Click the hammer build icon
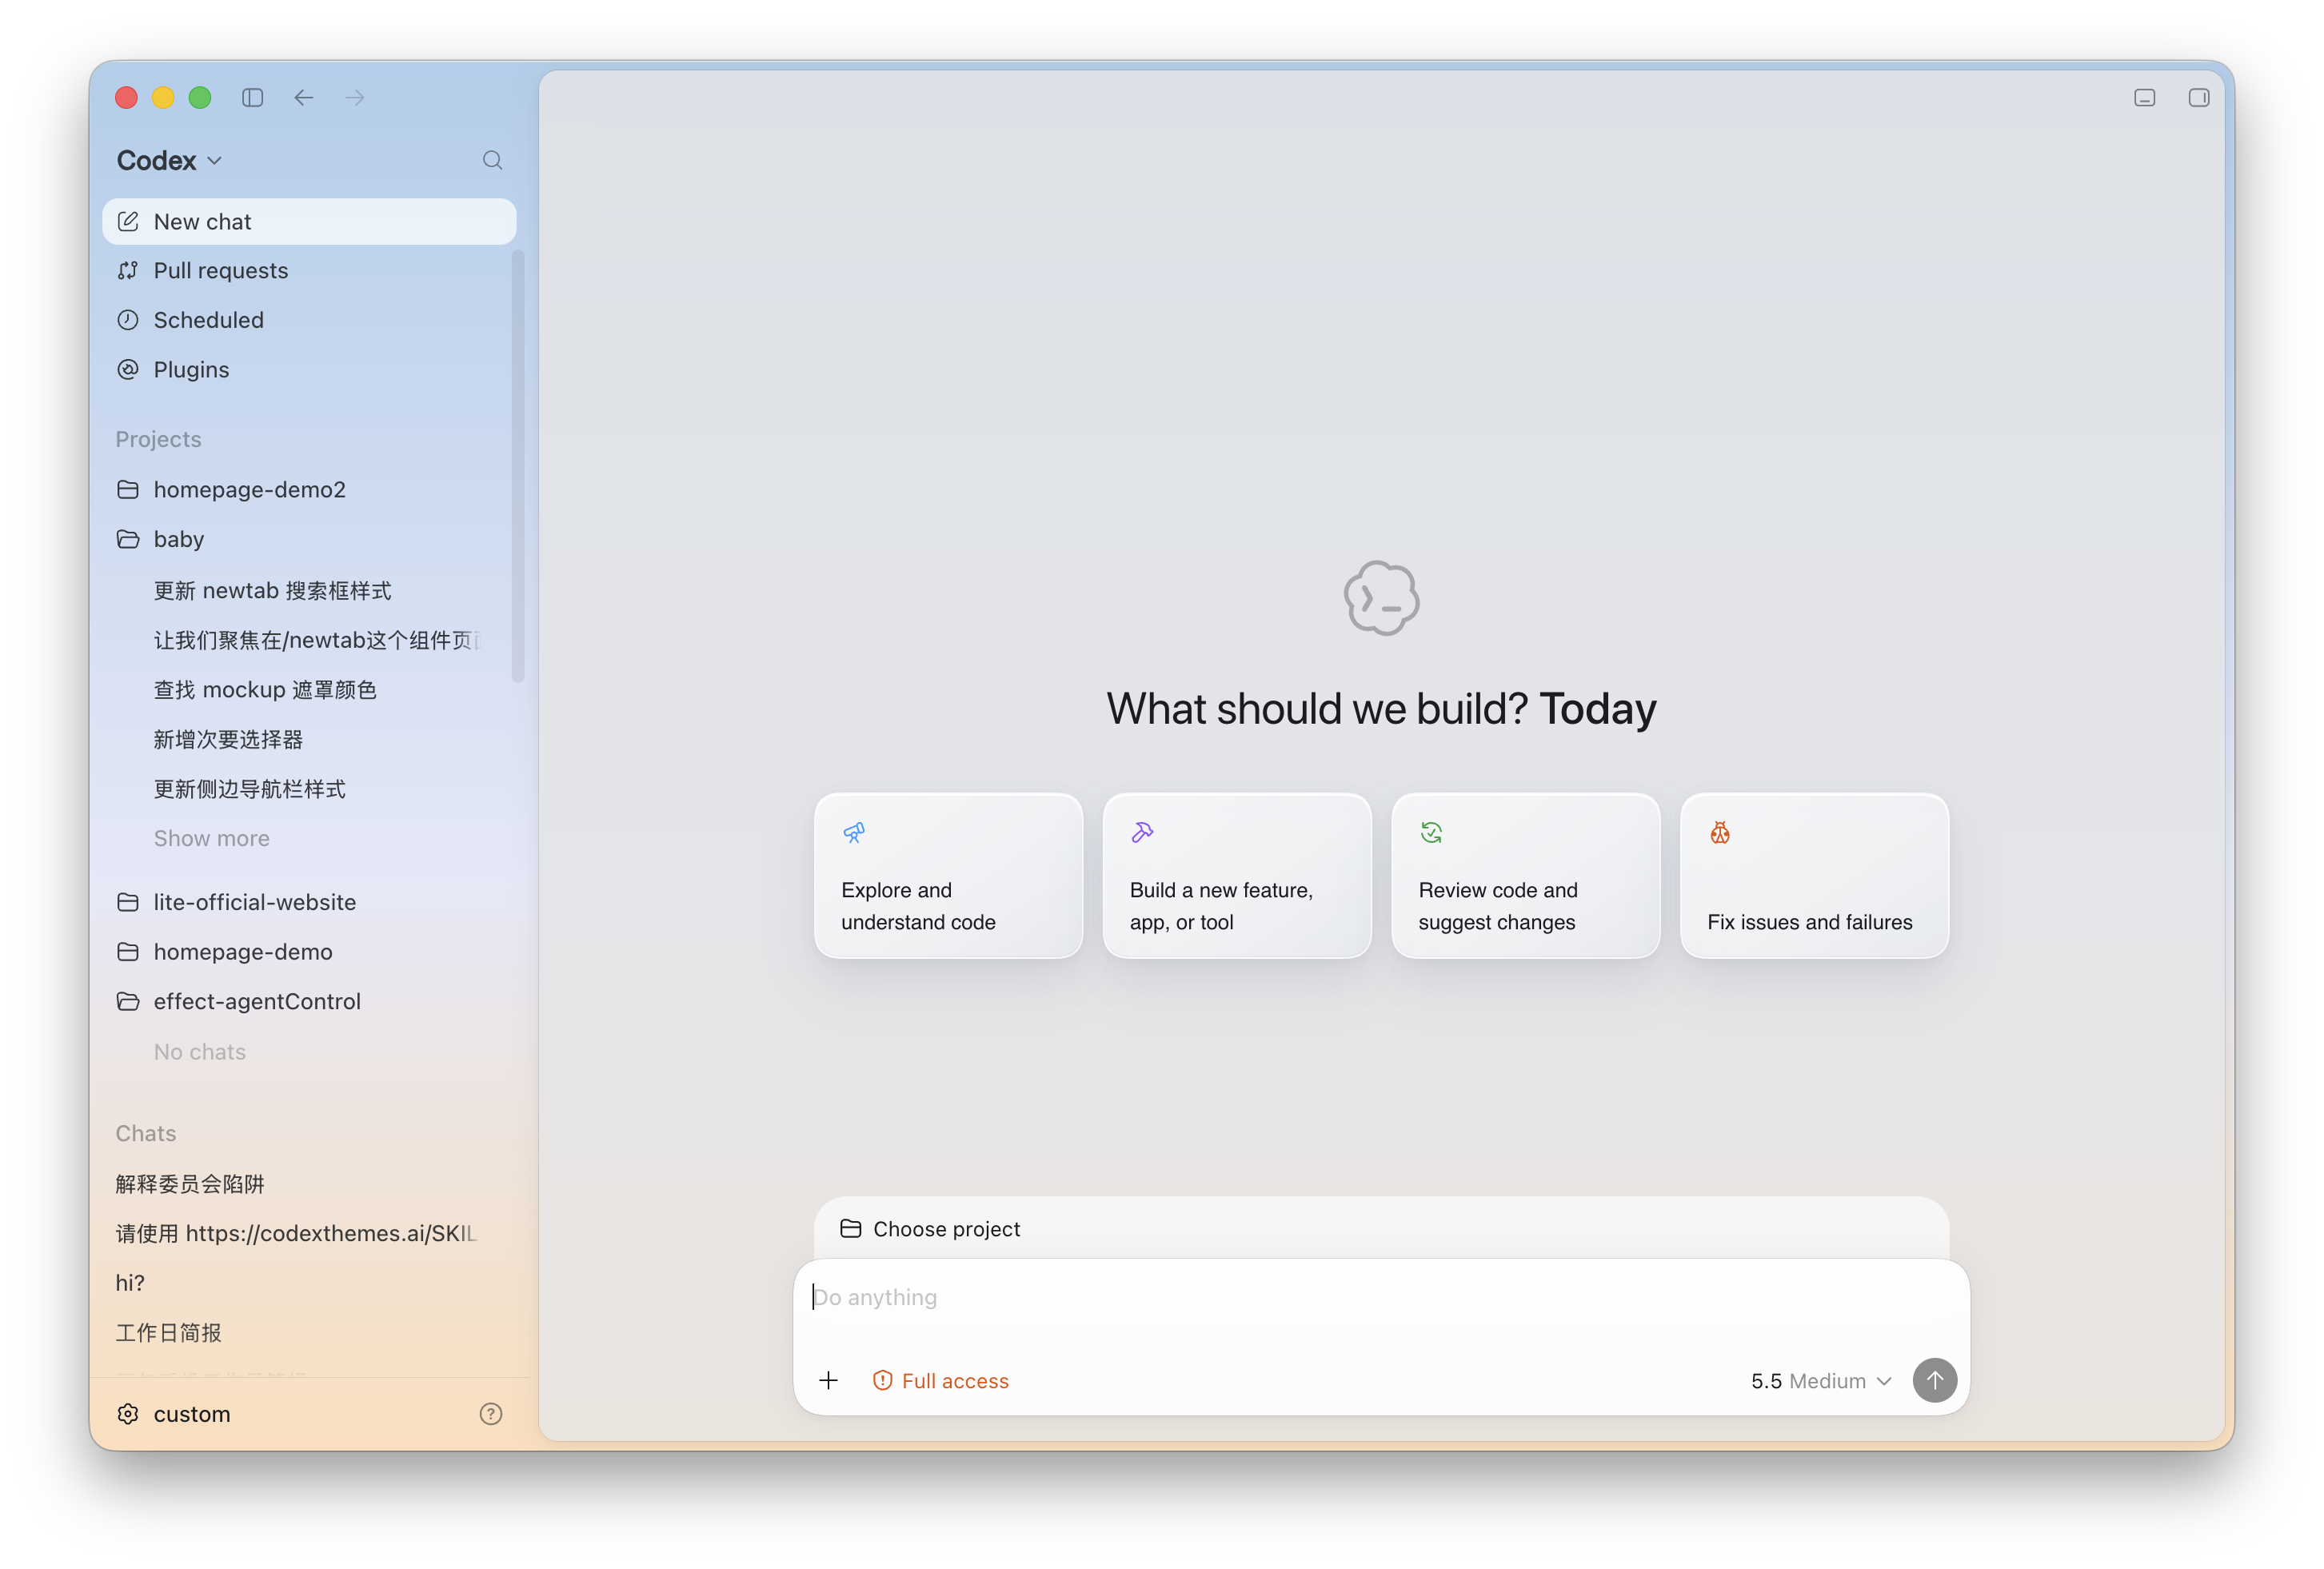Viewport: 2324px width, 1569px height. point(1142,833)
